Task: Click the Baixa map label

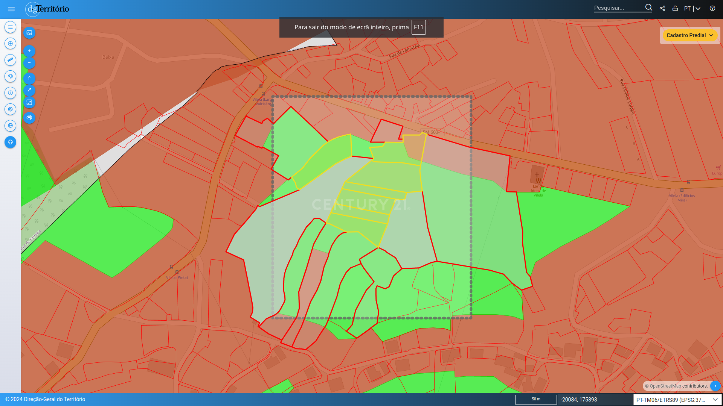Action: click(x=108, y=57)
